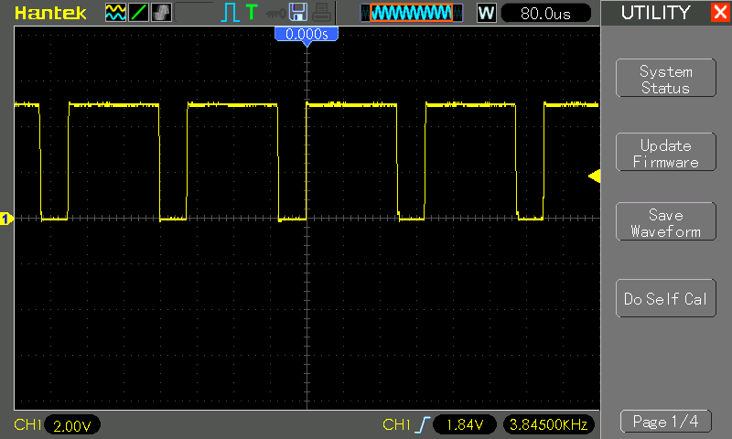Click the green T trigger status icon
Screen dimensions: 732x439
point(252,12)
